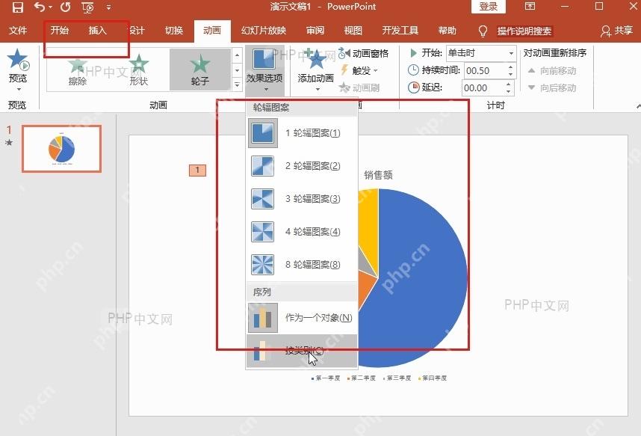Select slide 1 thumbnail
This screenshot has height=436, width=641.
point(62,149)
